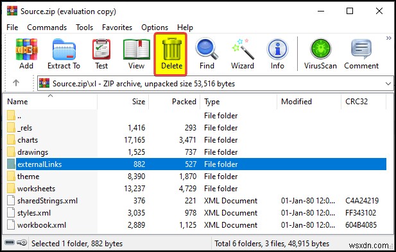396x252 pixels.
Task: Sort by the Modified column header
Action: coord(309,102)
